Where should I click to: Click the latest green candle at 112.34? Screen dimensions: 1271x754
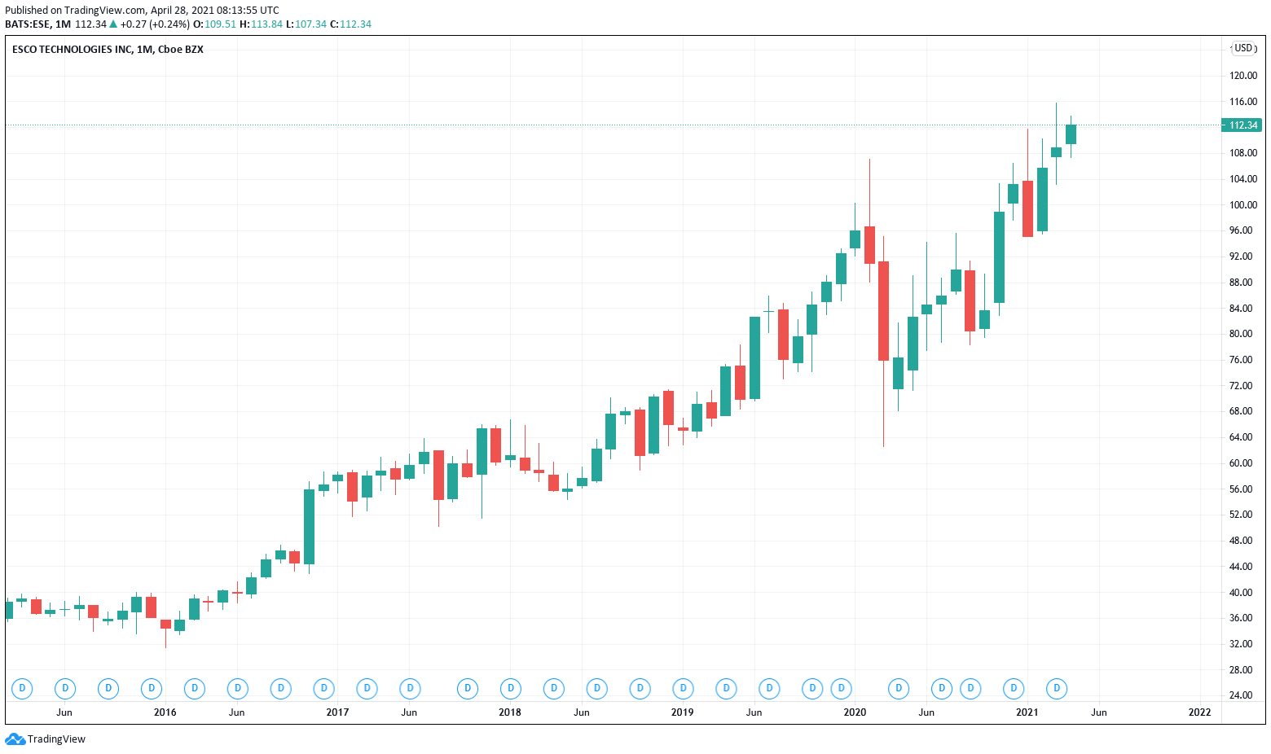click(1071, 134)
